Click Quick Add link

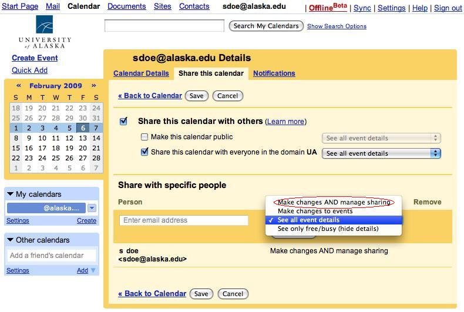click(29, 70)
